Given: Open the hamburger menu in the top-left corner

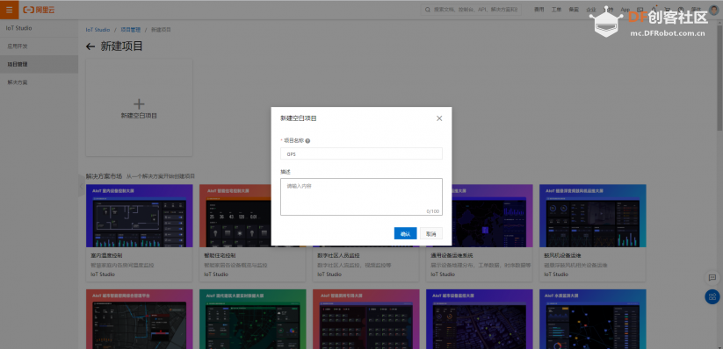Looking at the screenshot, I should pos(9,10).
